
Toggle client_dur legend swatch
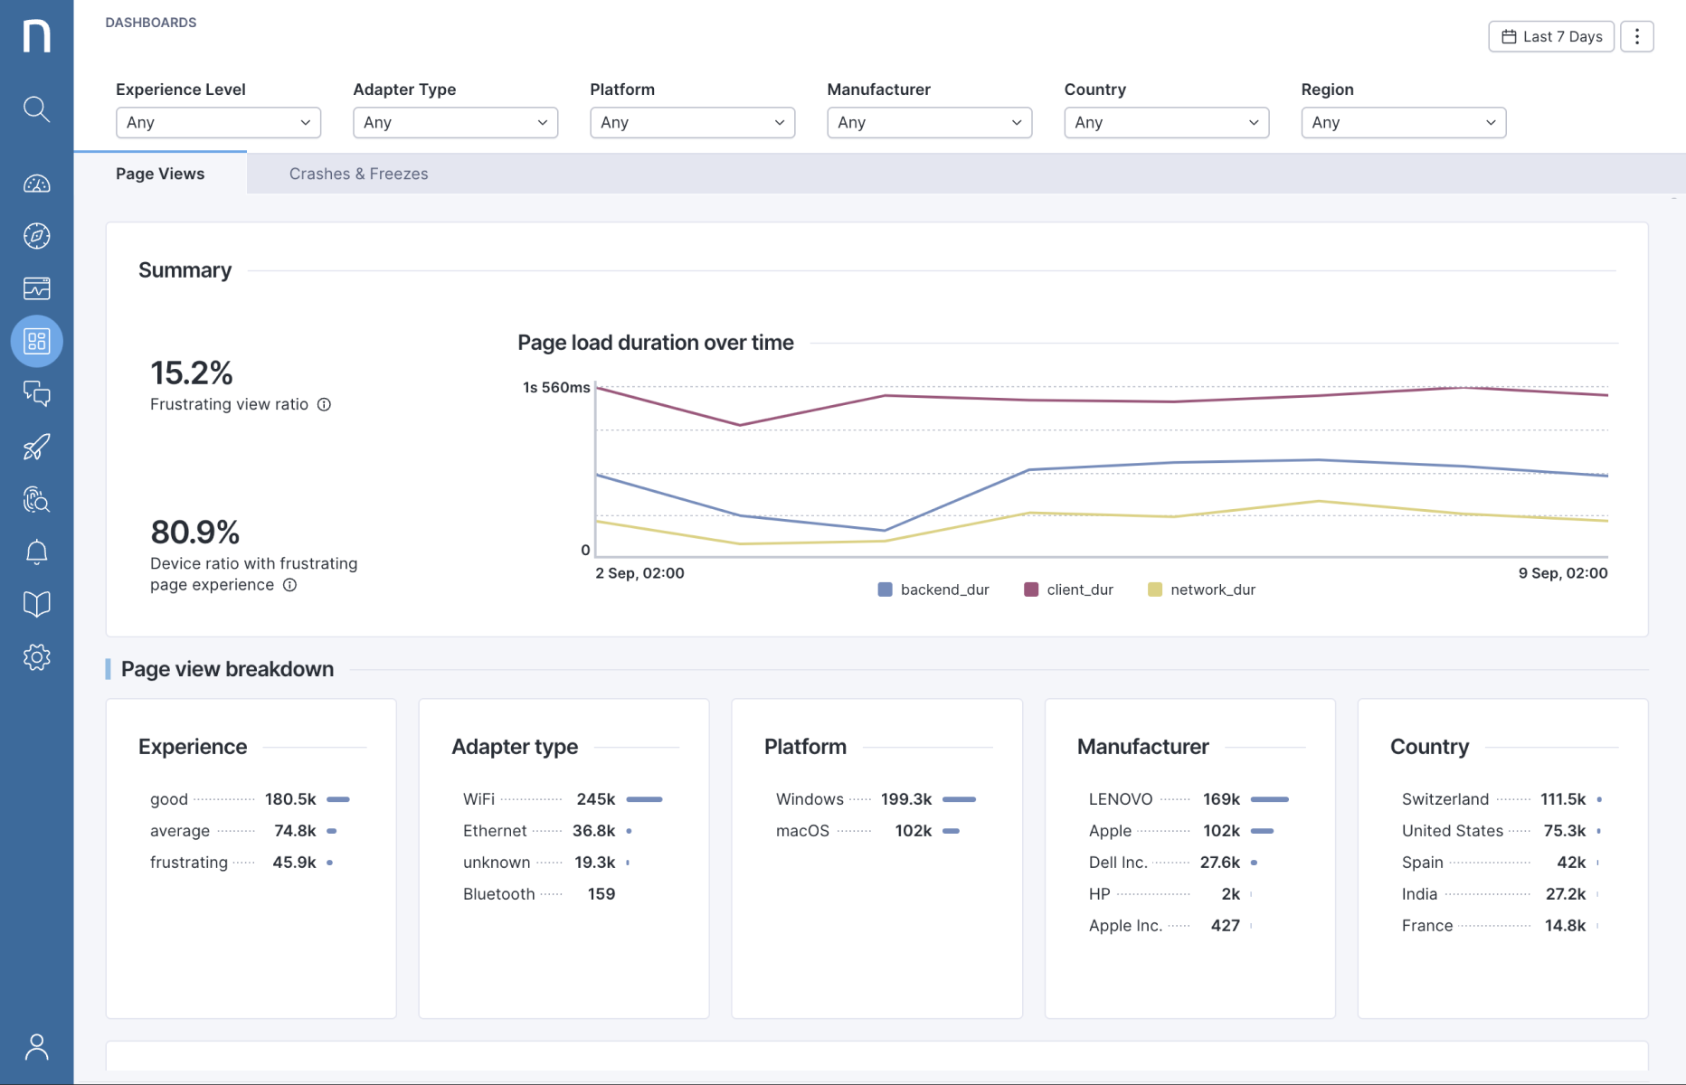point(1030,590)
